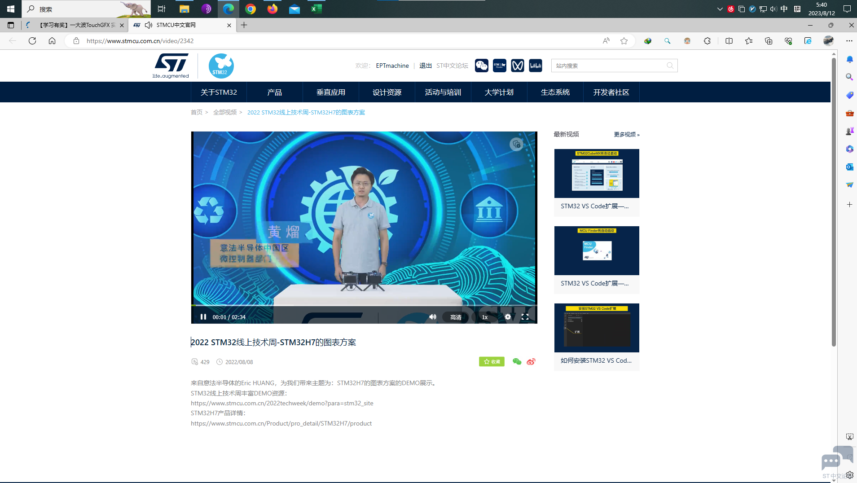Go to 全部视频 breadcrumb link
Image resolution: width=857 pixels, height=483 pixels.
pyautogui.click(x=225, y=112)
